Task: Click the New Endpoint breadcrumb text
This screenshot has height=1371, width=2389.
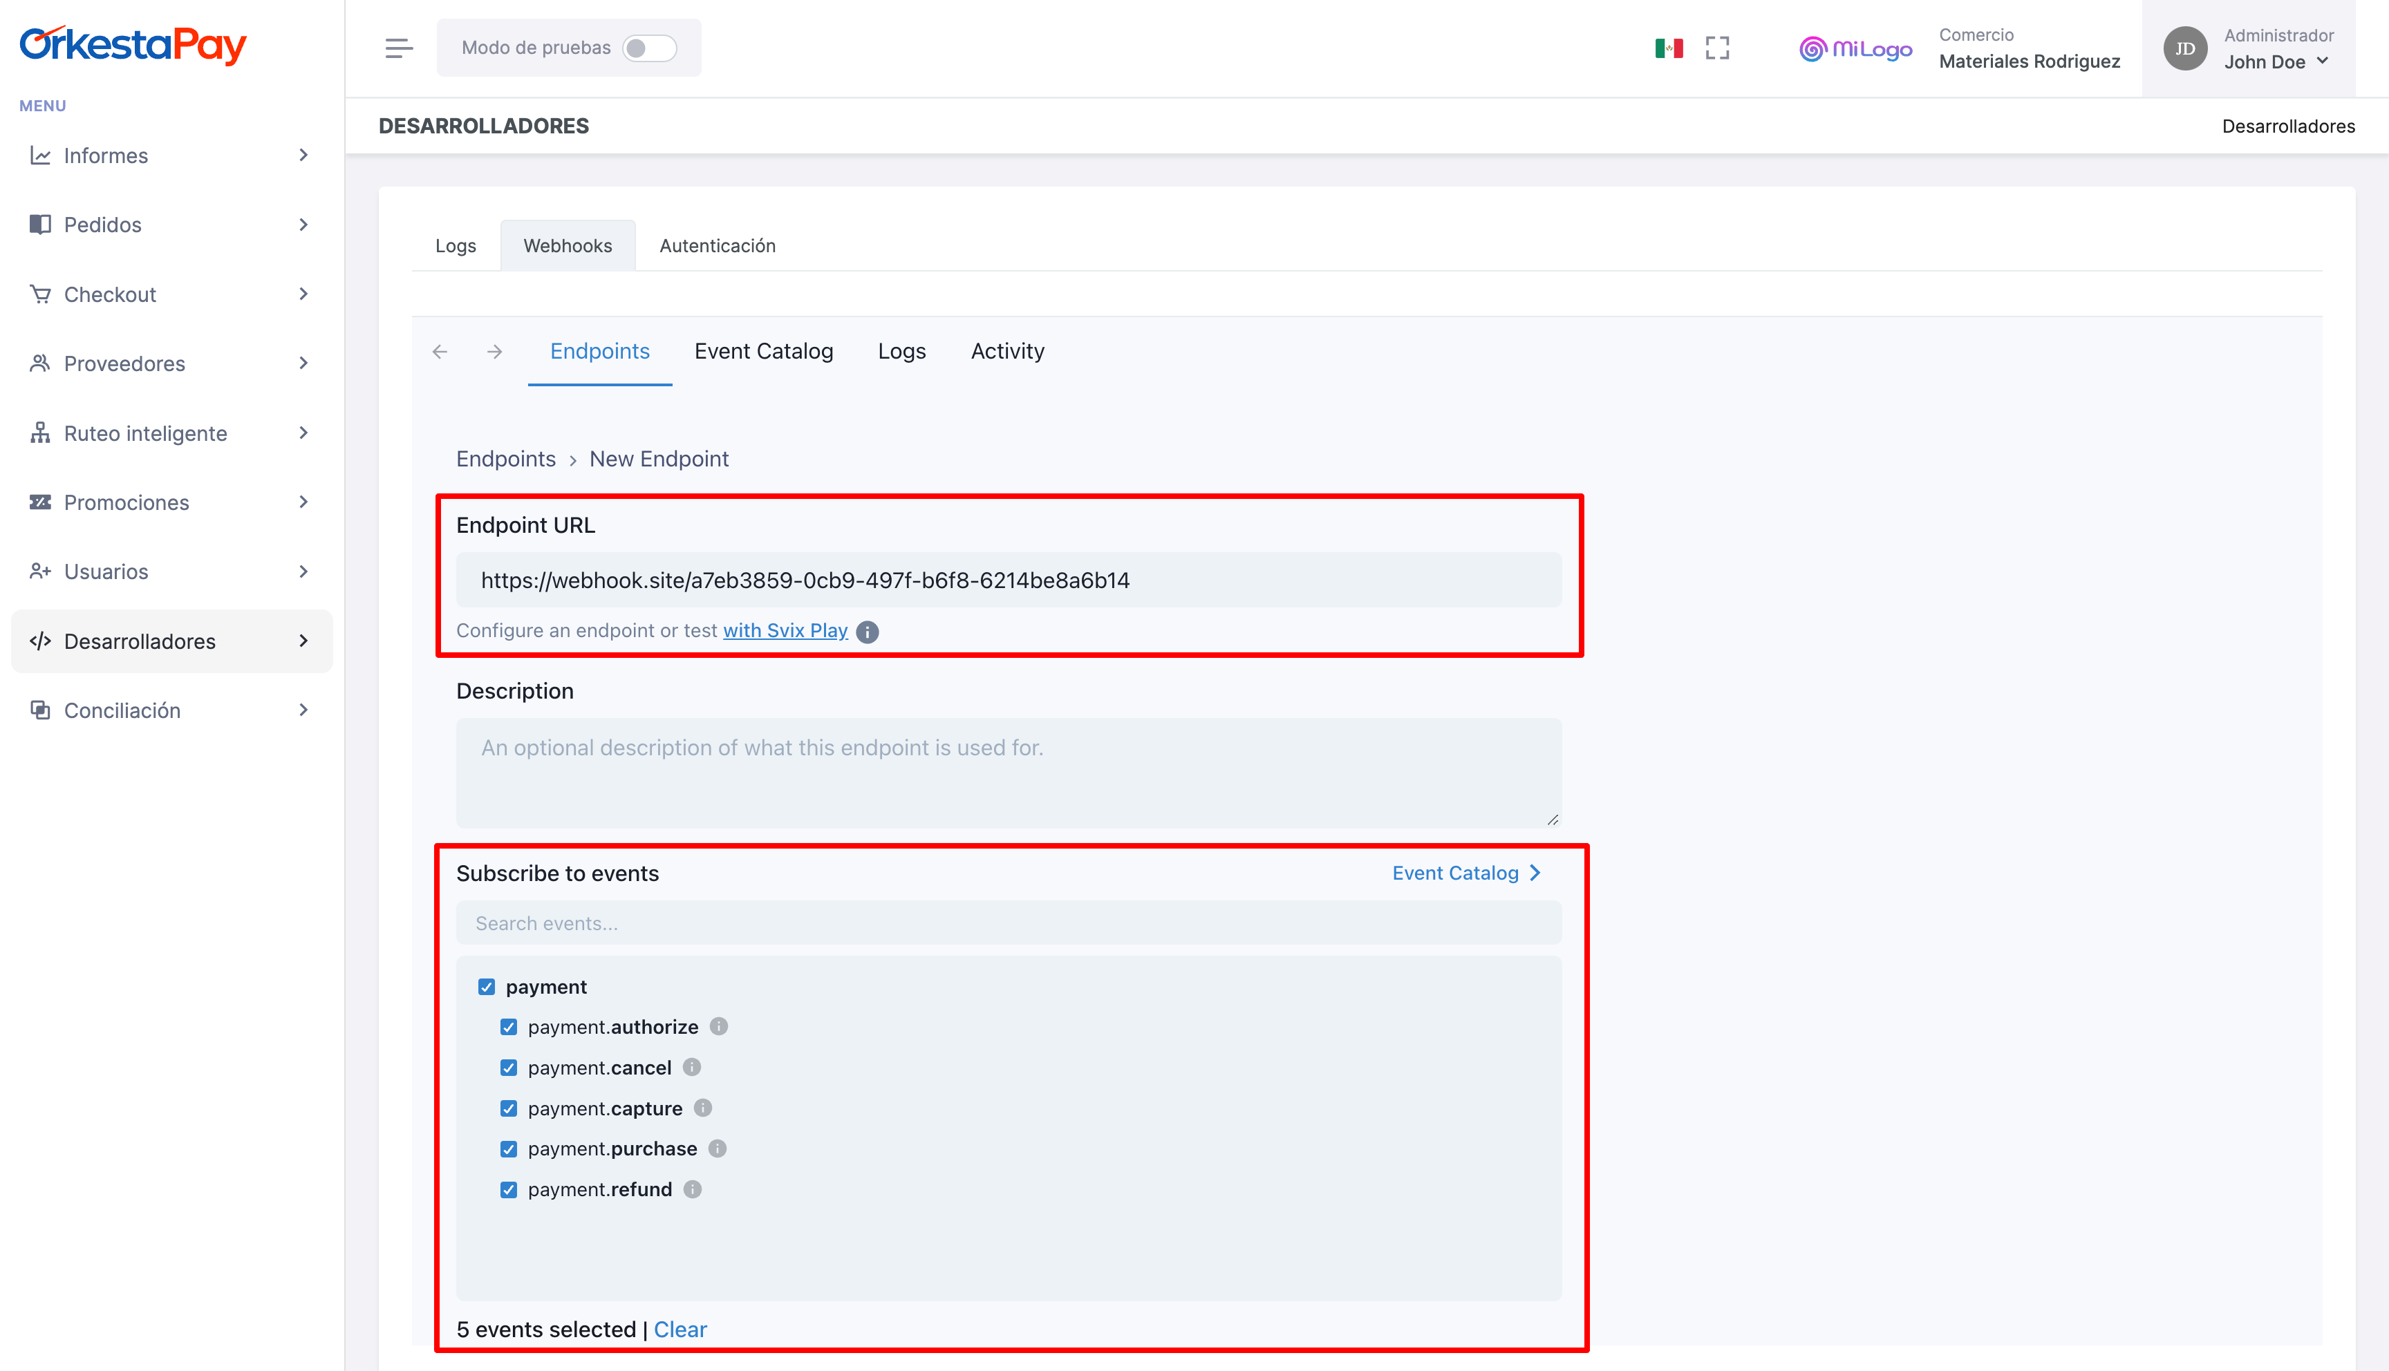Action: coord(659,459)
